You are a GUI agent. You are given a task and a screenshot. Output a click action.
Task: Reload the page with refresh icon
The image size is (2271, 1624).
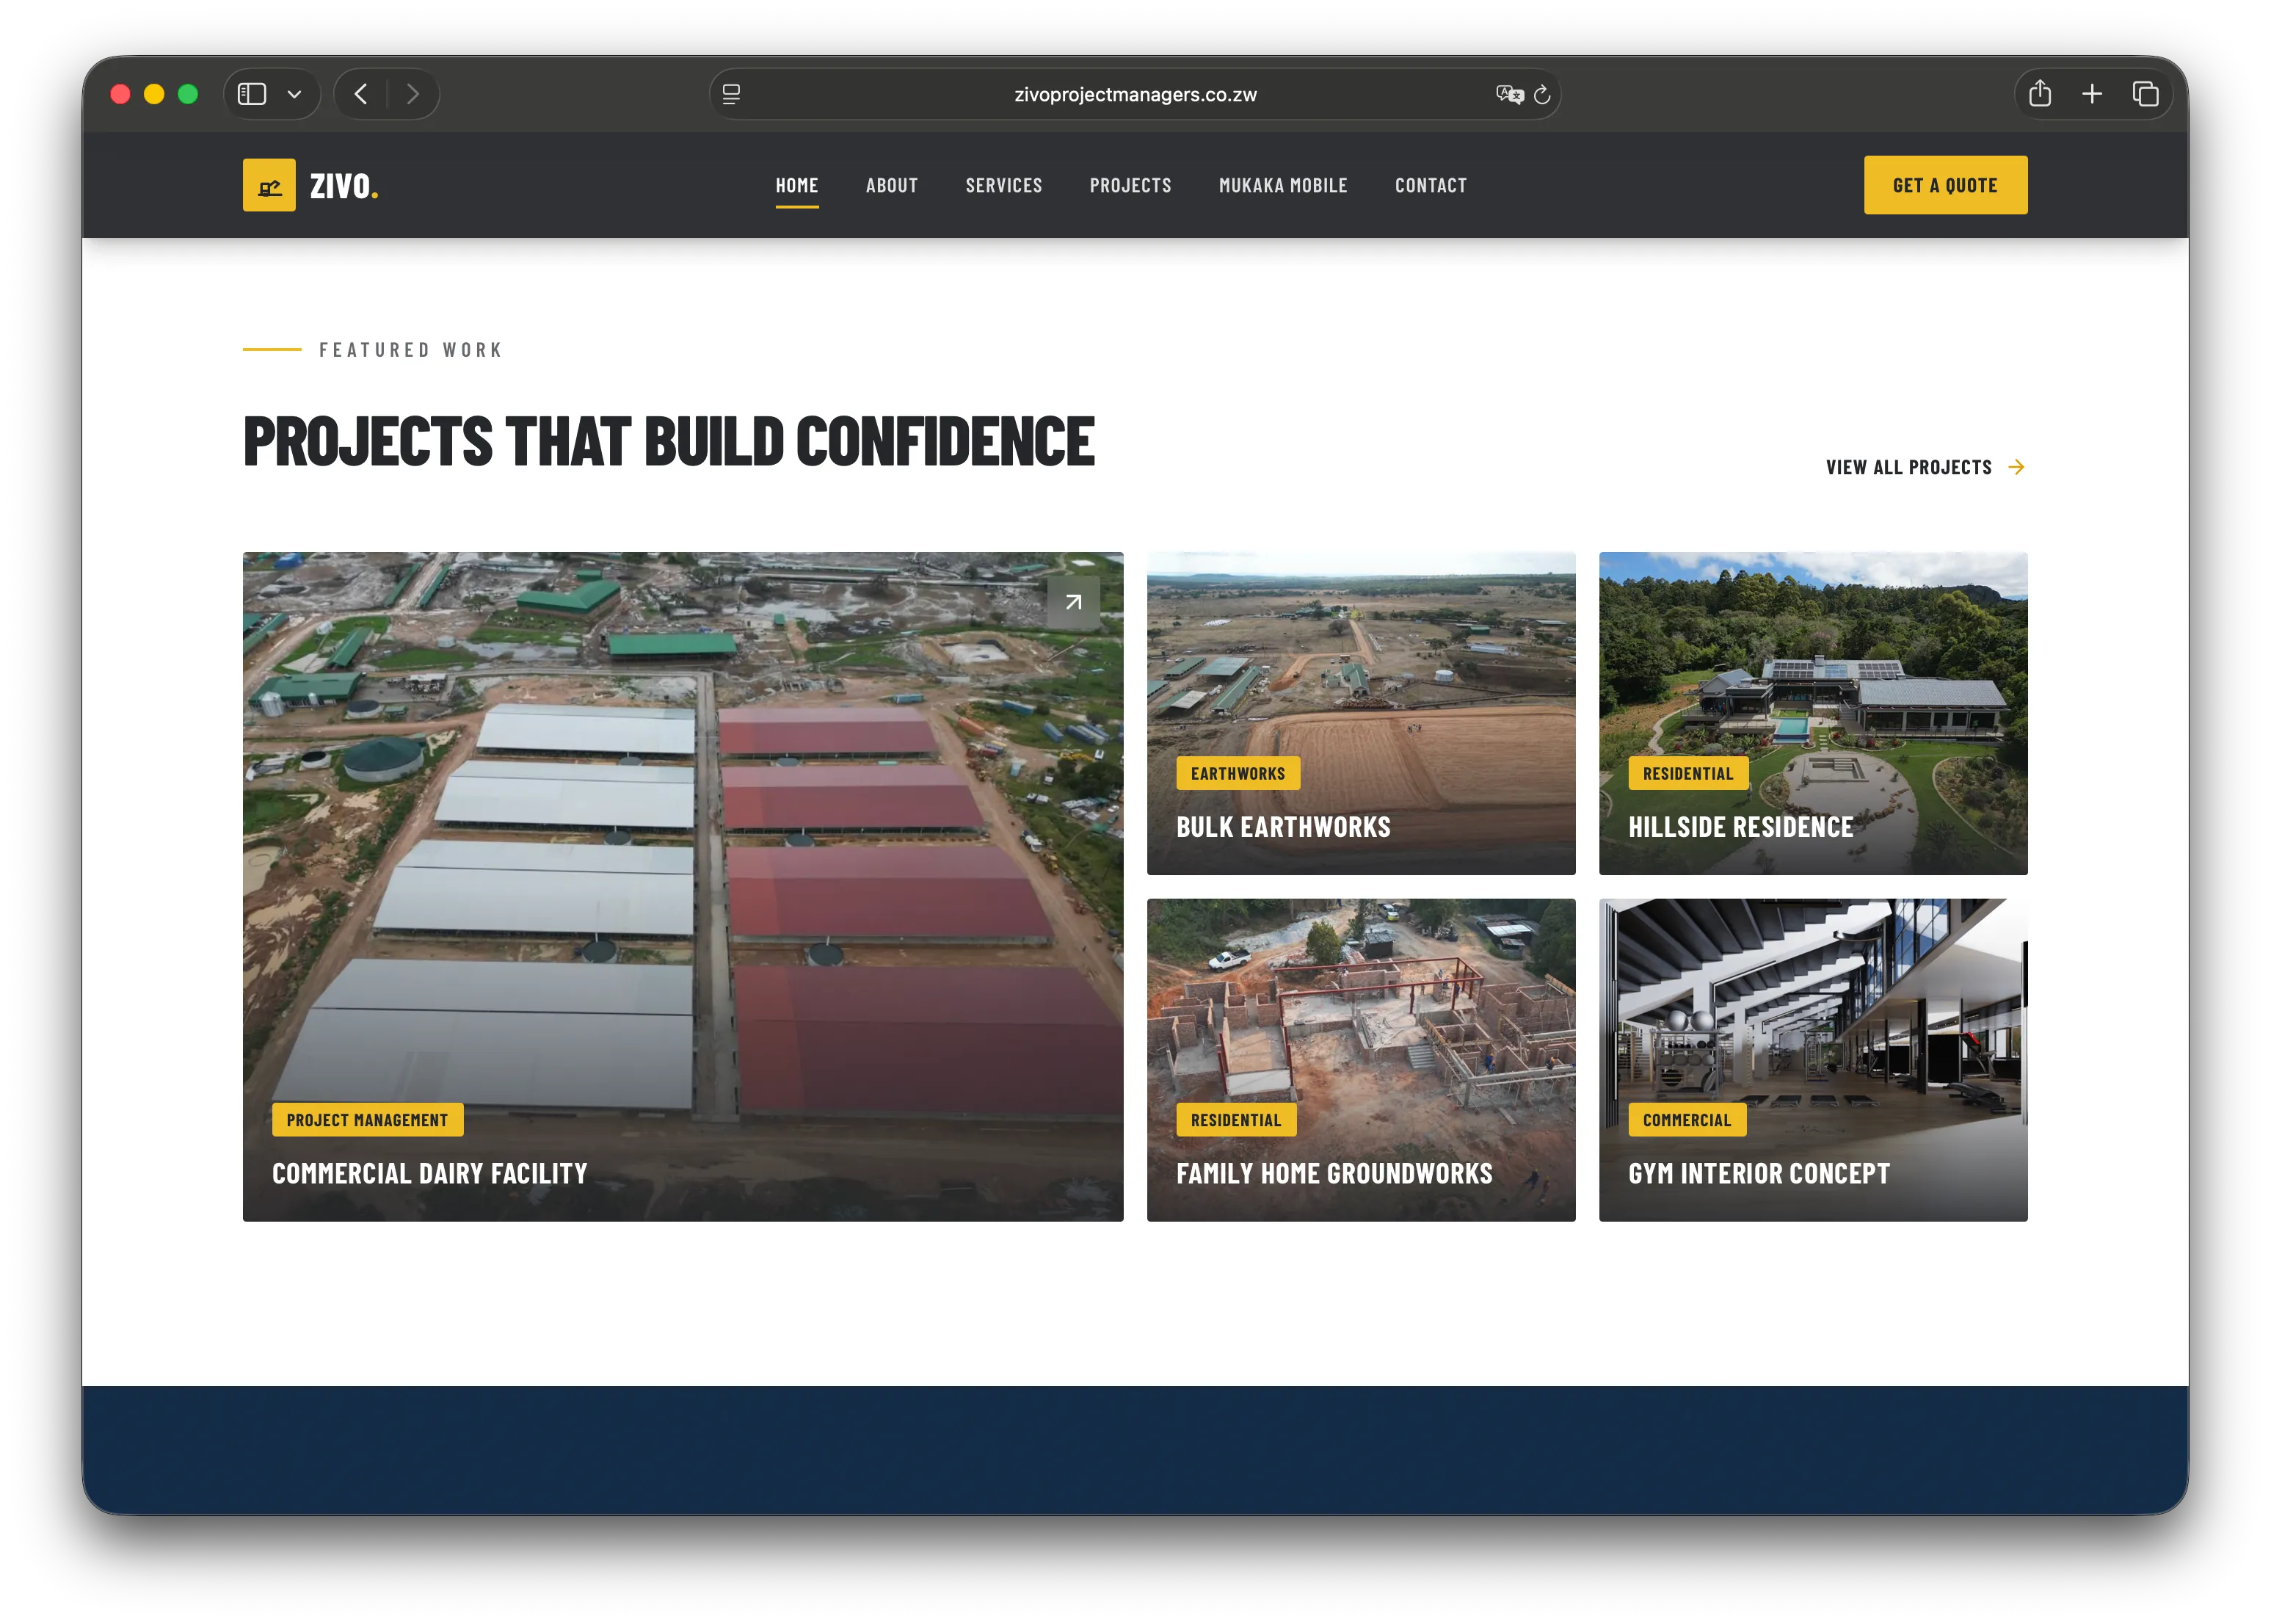tap(1542, 94)
